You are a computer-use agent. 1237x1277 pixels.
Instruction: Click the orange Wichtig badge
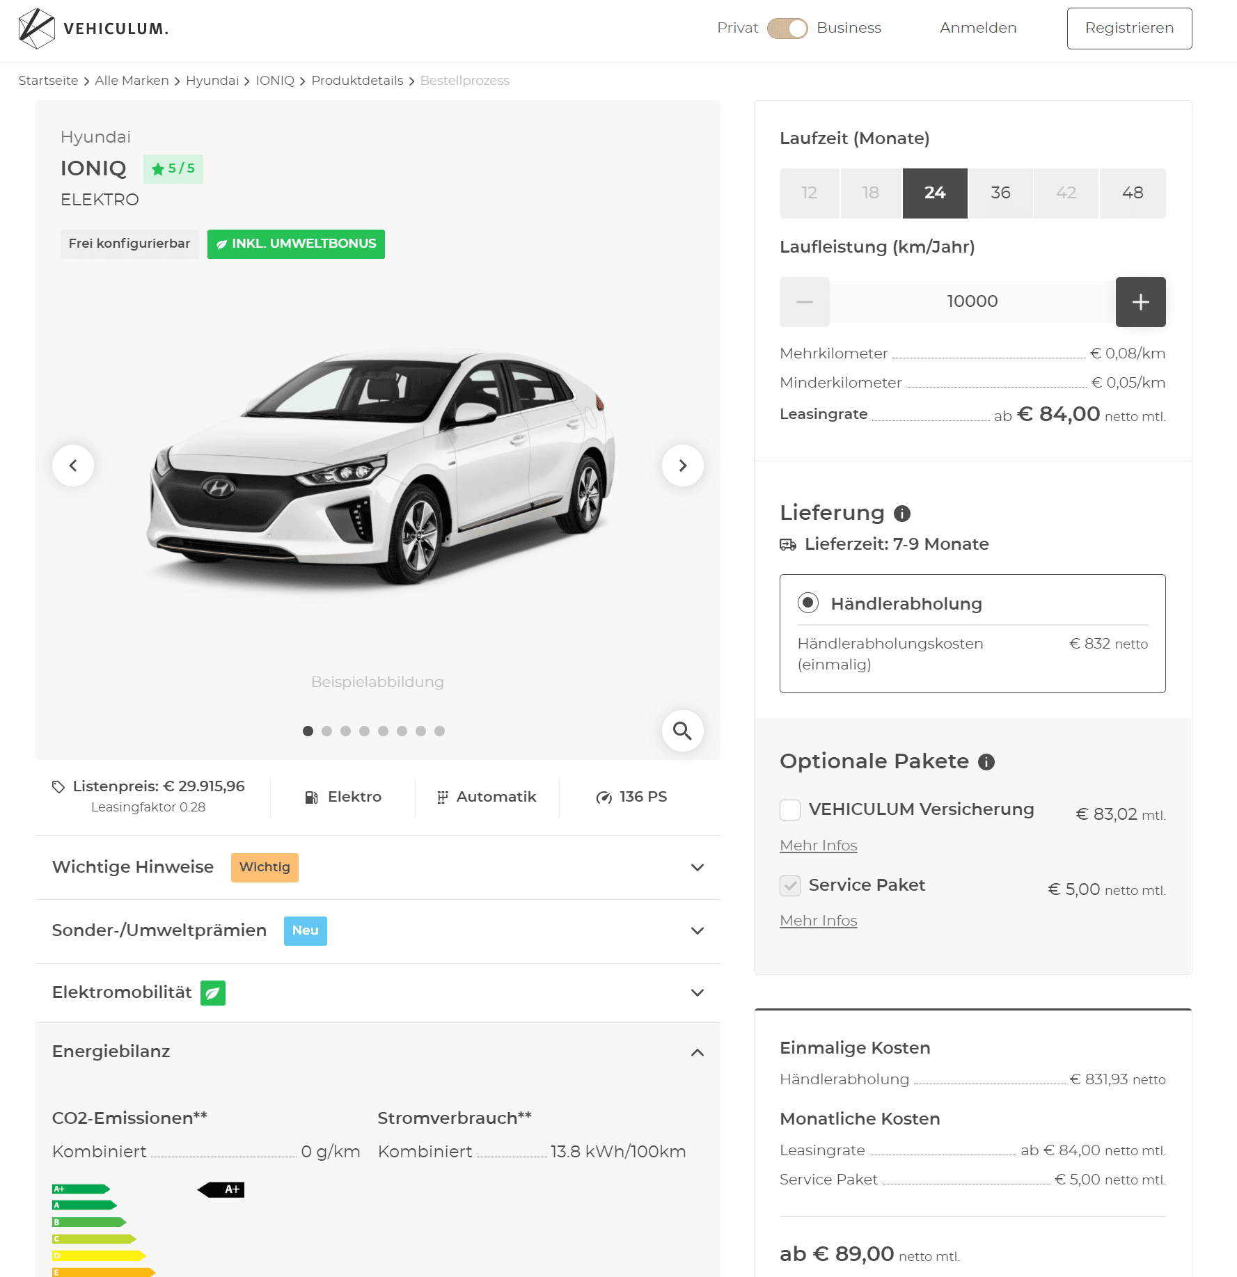point(265,868)
